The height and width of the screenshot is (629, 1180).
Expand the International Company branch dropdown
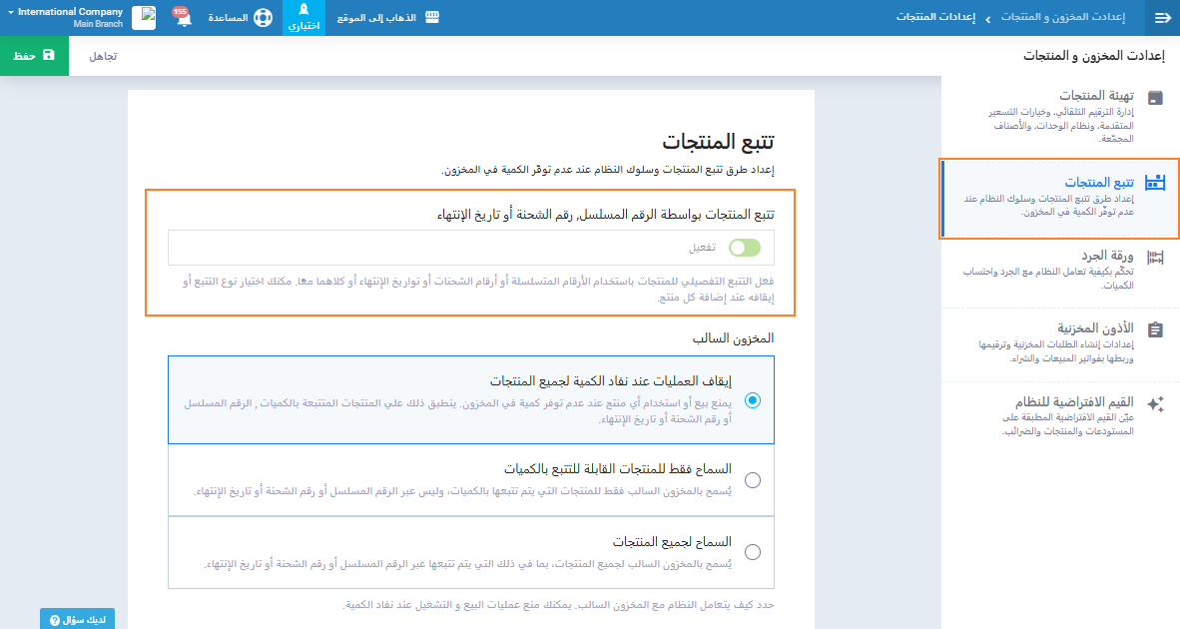tap(60, 17)
